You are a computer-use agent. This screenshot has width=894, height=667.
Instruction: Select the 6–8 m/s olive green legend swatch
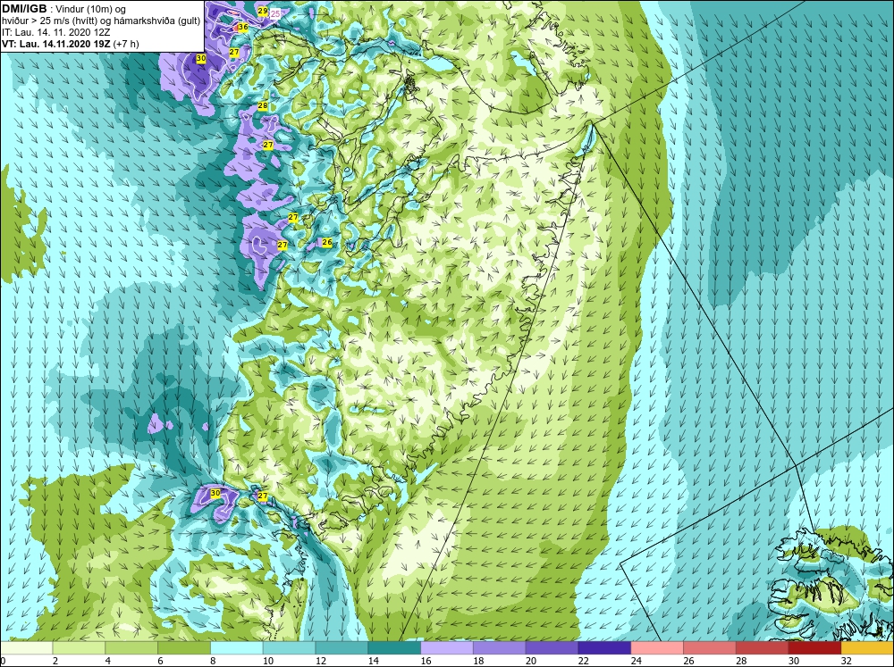coord(184,648)
